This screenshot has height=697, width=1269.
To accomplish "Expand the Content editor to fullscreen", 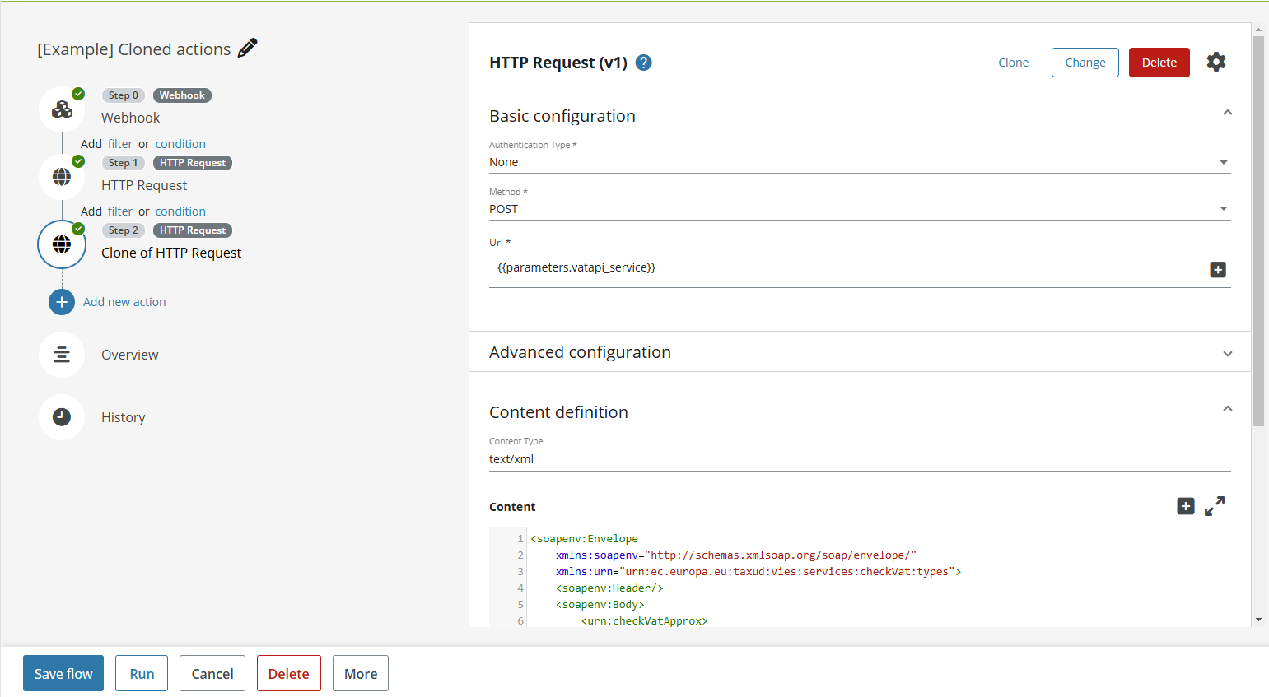I will click(1215, 506).
